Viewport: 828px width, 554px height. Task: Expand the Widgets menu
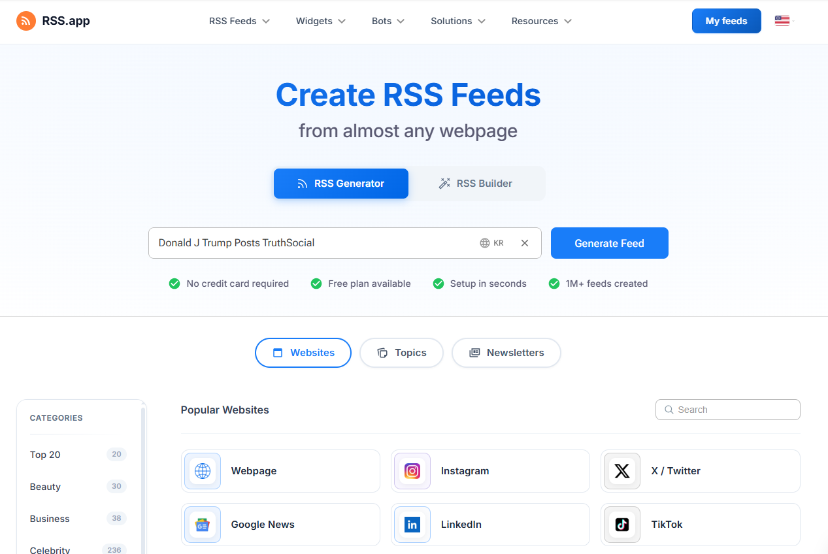(x=321, y=21)
